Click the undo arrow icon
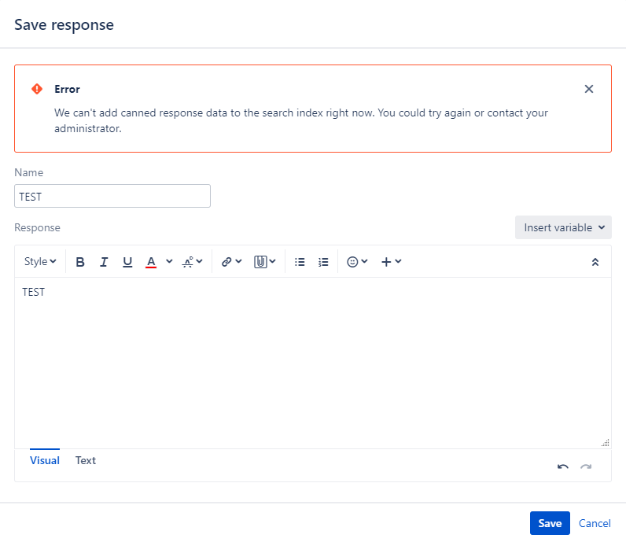The width and height of the screenshot is (626, 542). pos(563,466)
